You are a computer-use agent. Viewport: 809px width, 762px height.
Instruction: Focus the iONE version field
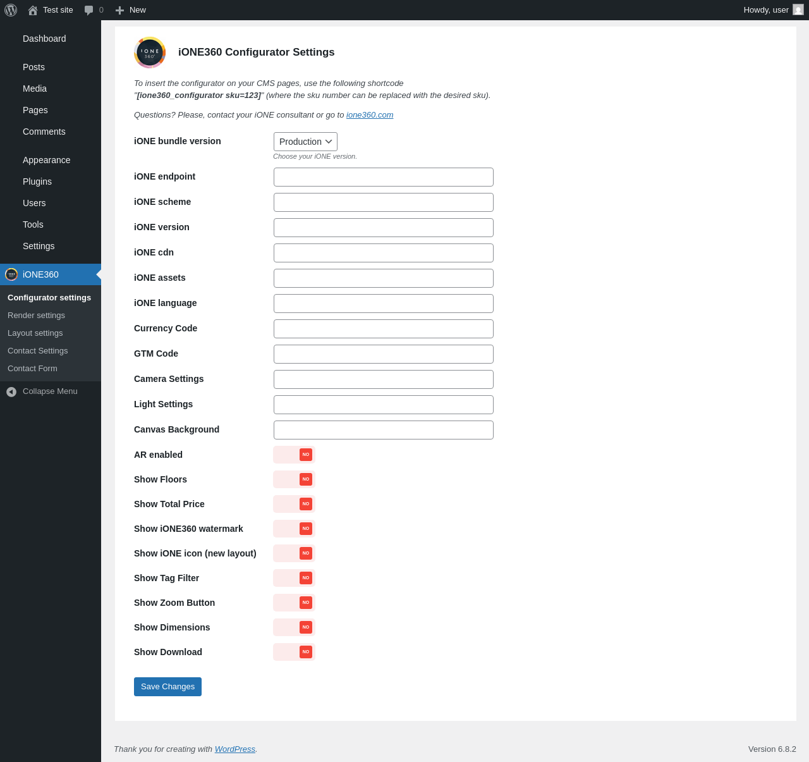pos(384,228)
